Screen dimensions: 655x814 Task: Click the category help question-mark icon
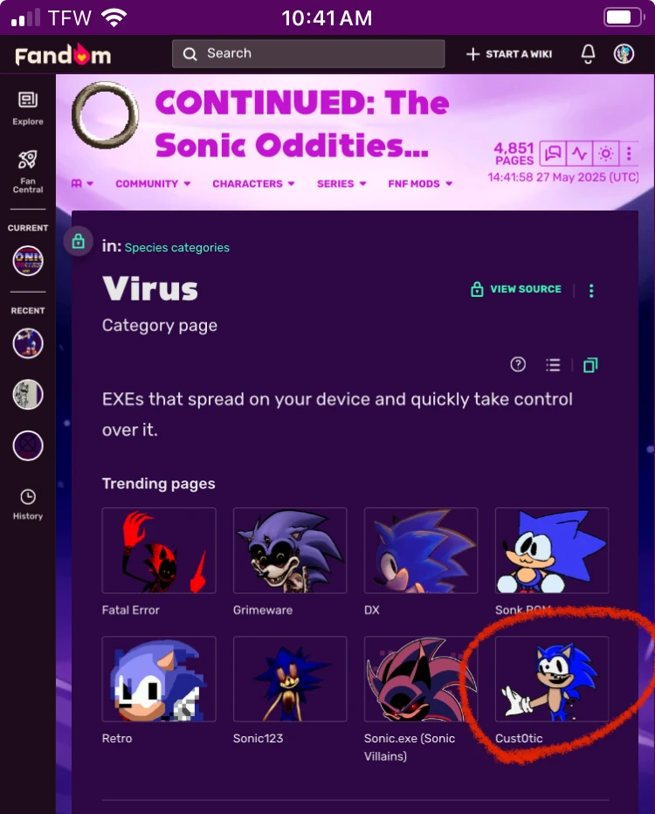518,364
